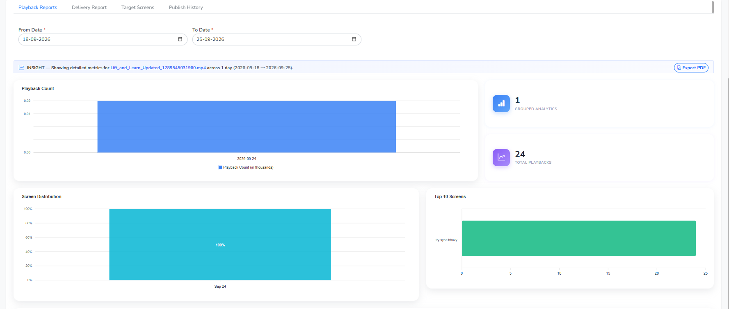Click the "Sep 24" axis label
The height and width of the screenshot is (309, 729).
click(220, 286)
